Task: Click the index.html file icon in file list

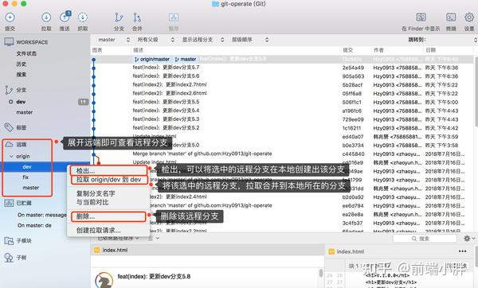Action: tap(96, 250)
